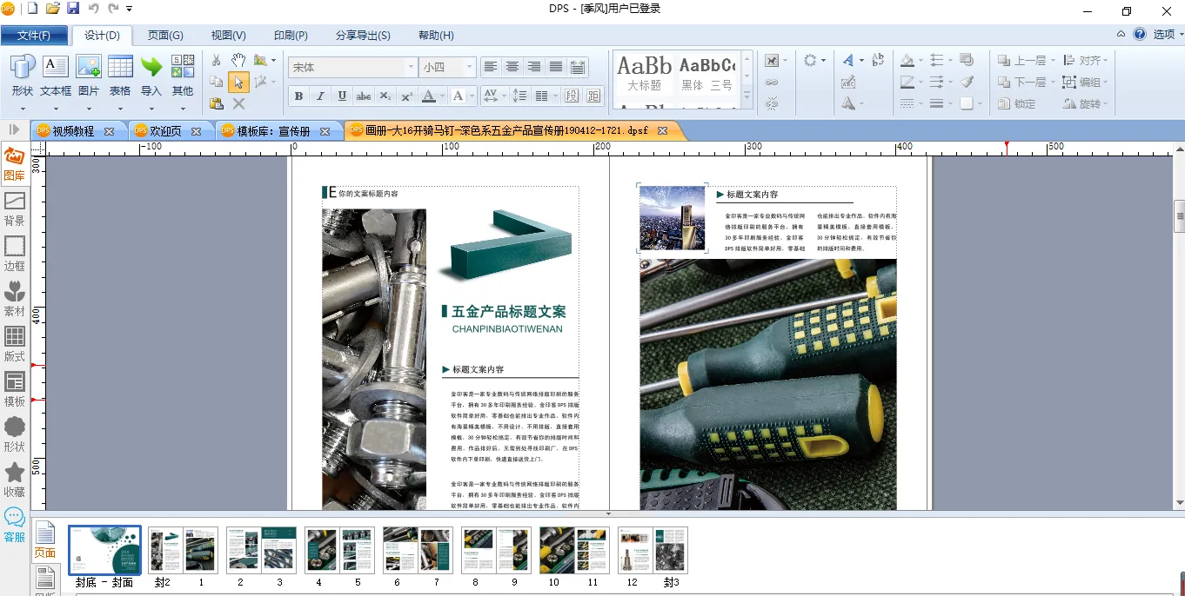Toggle italic text formatting
Image resolution: width=1185 pixels, height=596 pixels.
click(320, 96)
